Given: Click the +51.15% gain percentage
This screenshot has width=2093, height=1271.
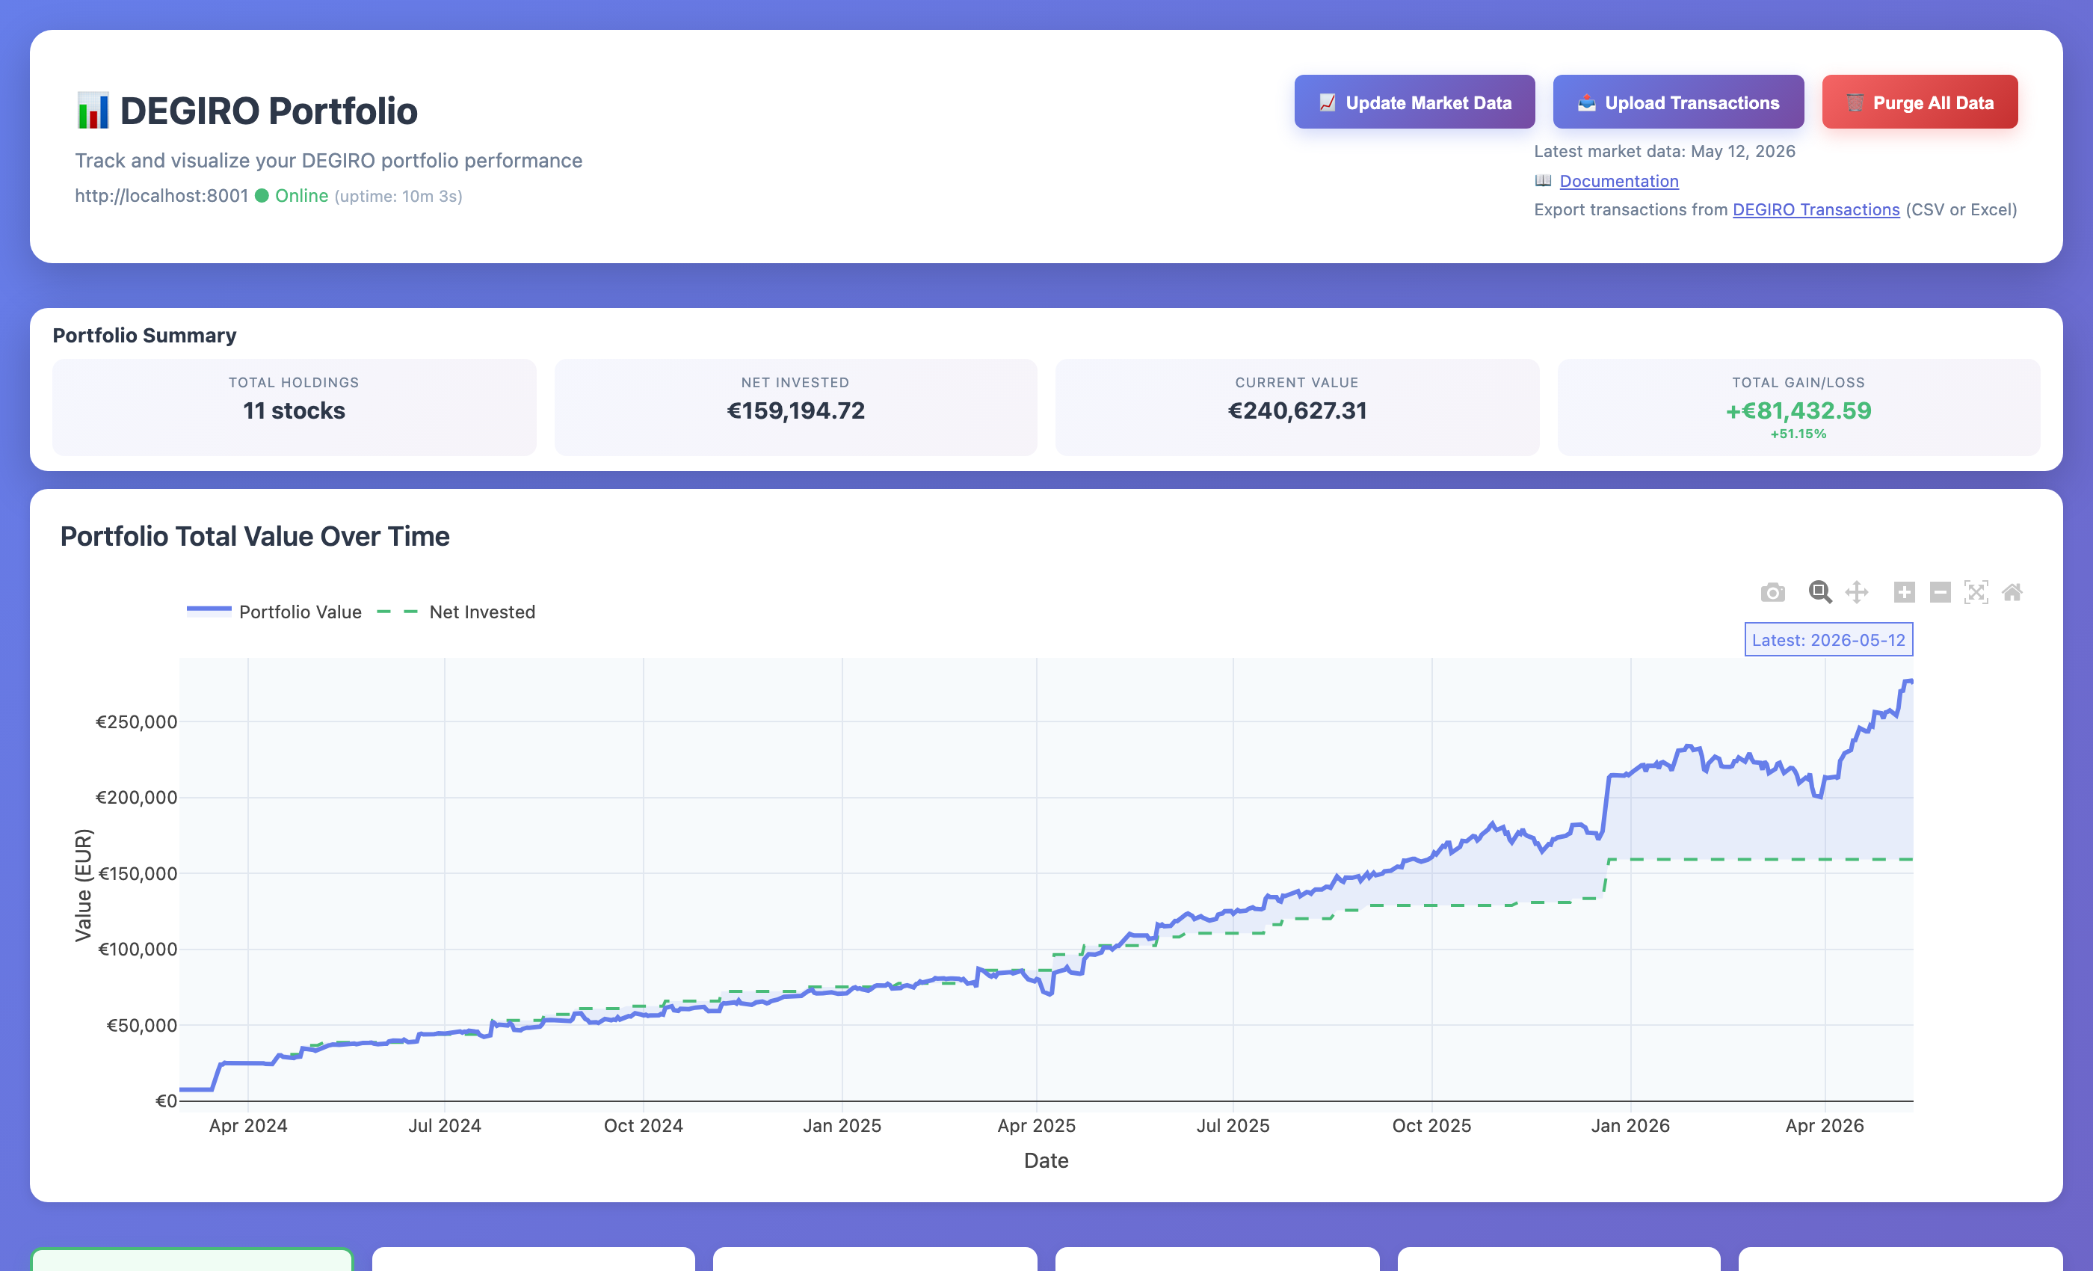Looking at the screenshot, I should pyautogui.click(x=1798, y=434).
